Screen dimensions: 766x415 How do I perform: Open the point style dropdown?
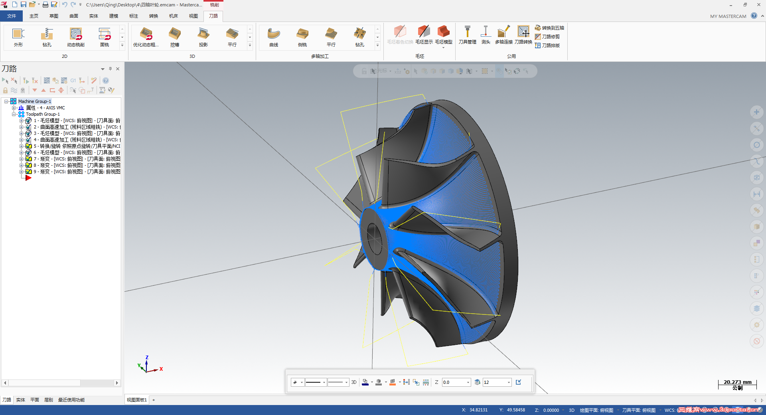pos(302,382)
